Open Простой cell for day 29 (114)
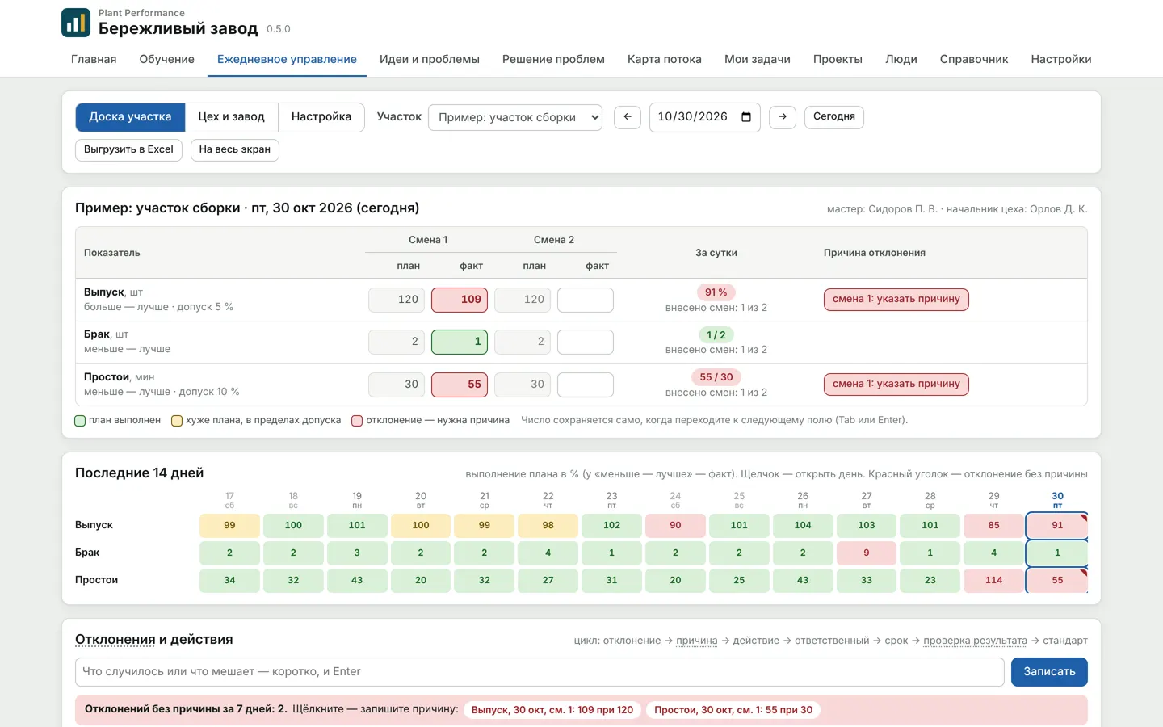The height and width of the screenshot is (727, 1163). pos(994,581)
